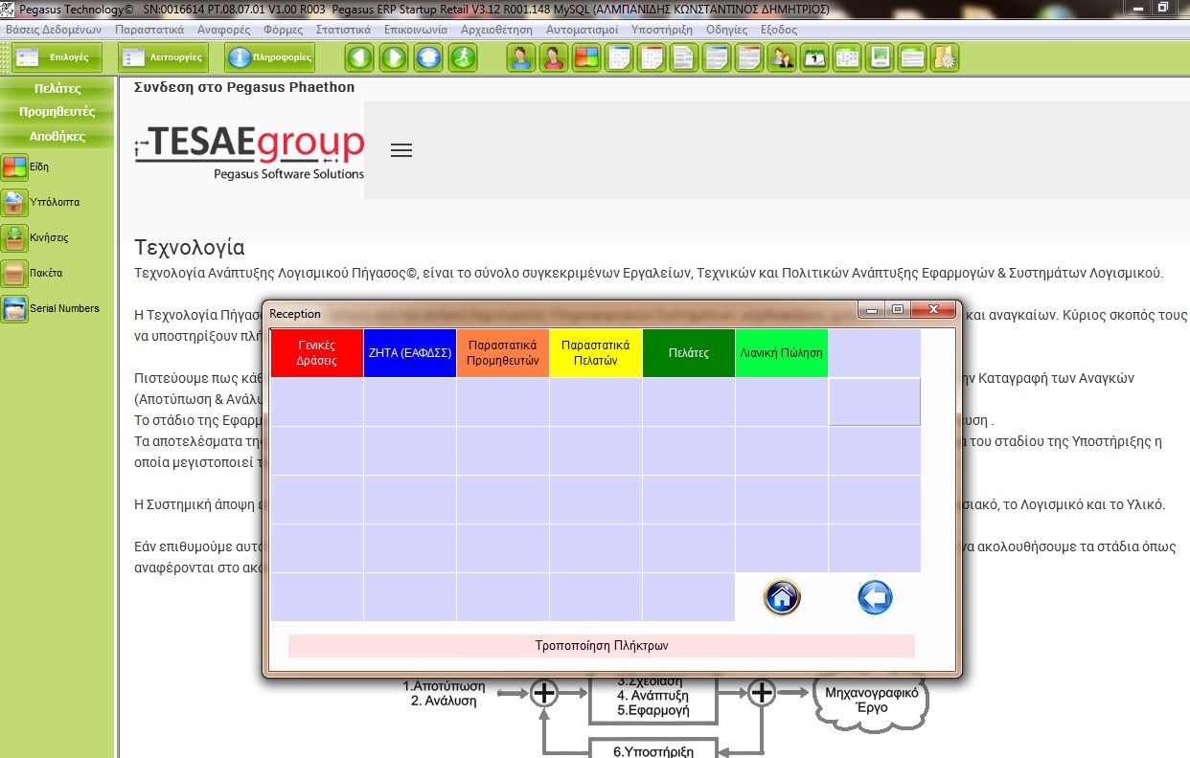Expand the Προμηθευτές sidebar section
1190x758 pixels.
tap(57, 112)
